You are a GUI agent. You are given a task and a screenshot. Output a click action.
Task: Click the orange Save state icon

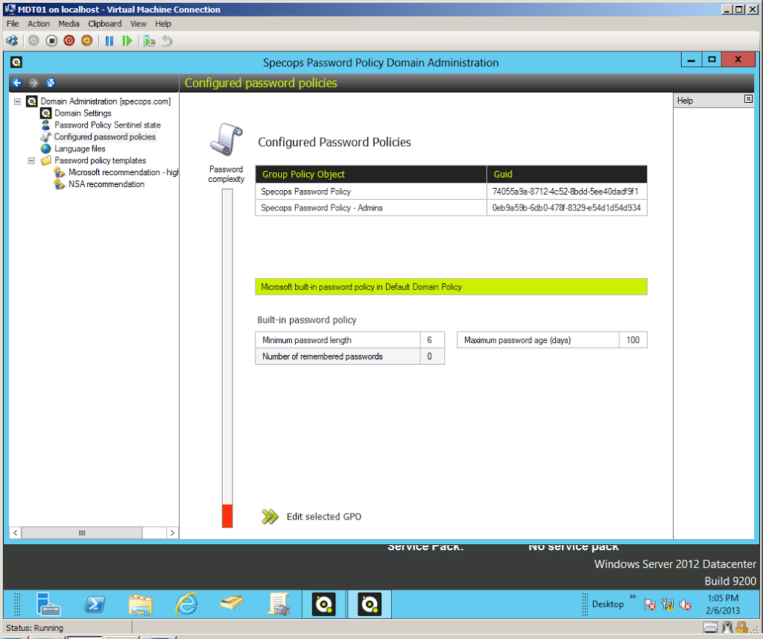click(x=86, y=41)
